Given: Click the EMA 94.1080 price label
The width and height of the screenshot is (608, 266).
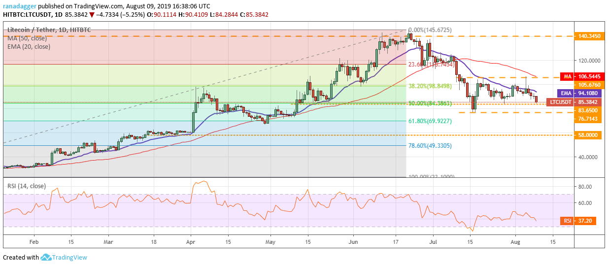Looking at the screenshot, I should (579, 93).
